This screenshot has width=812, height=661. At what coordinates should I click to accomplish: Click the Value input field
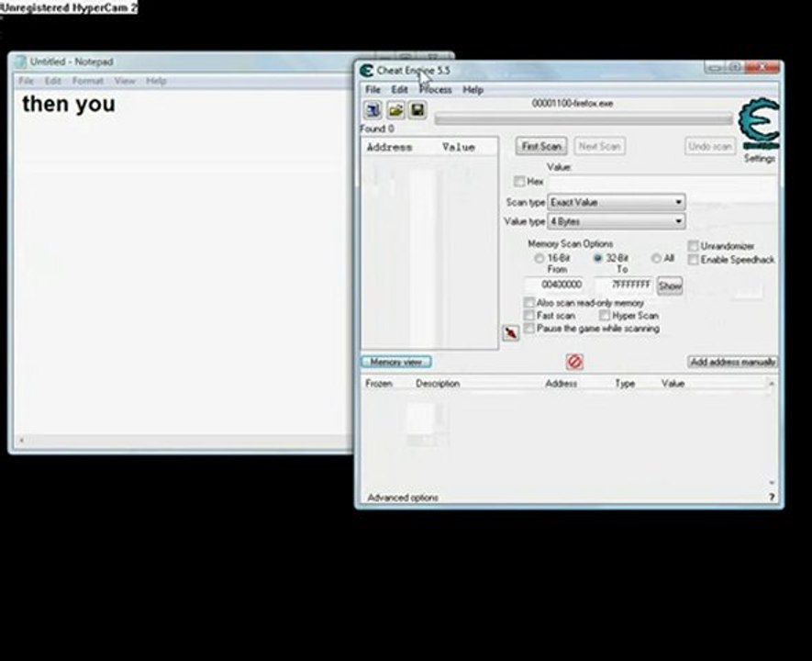coord(662,182)
